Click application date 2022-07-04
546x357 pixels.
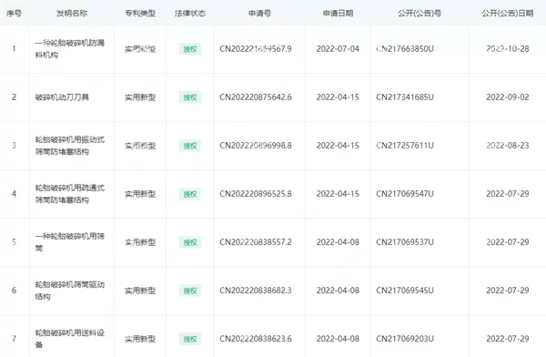[x=338, y=49]
